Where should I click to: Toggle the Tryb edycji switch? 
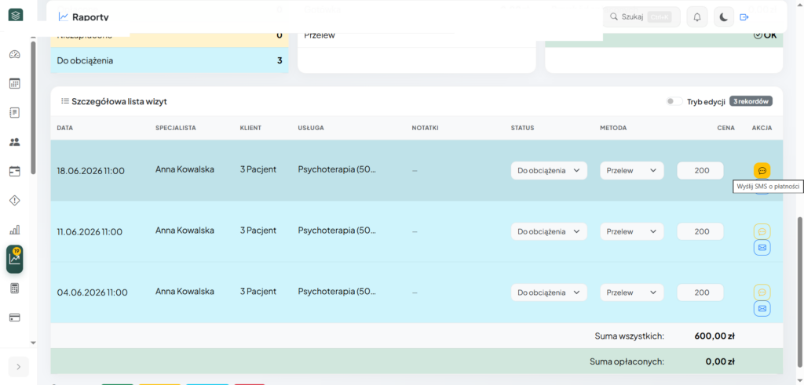coord(674,101)
